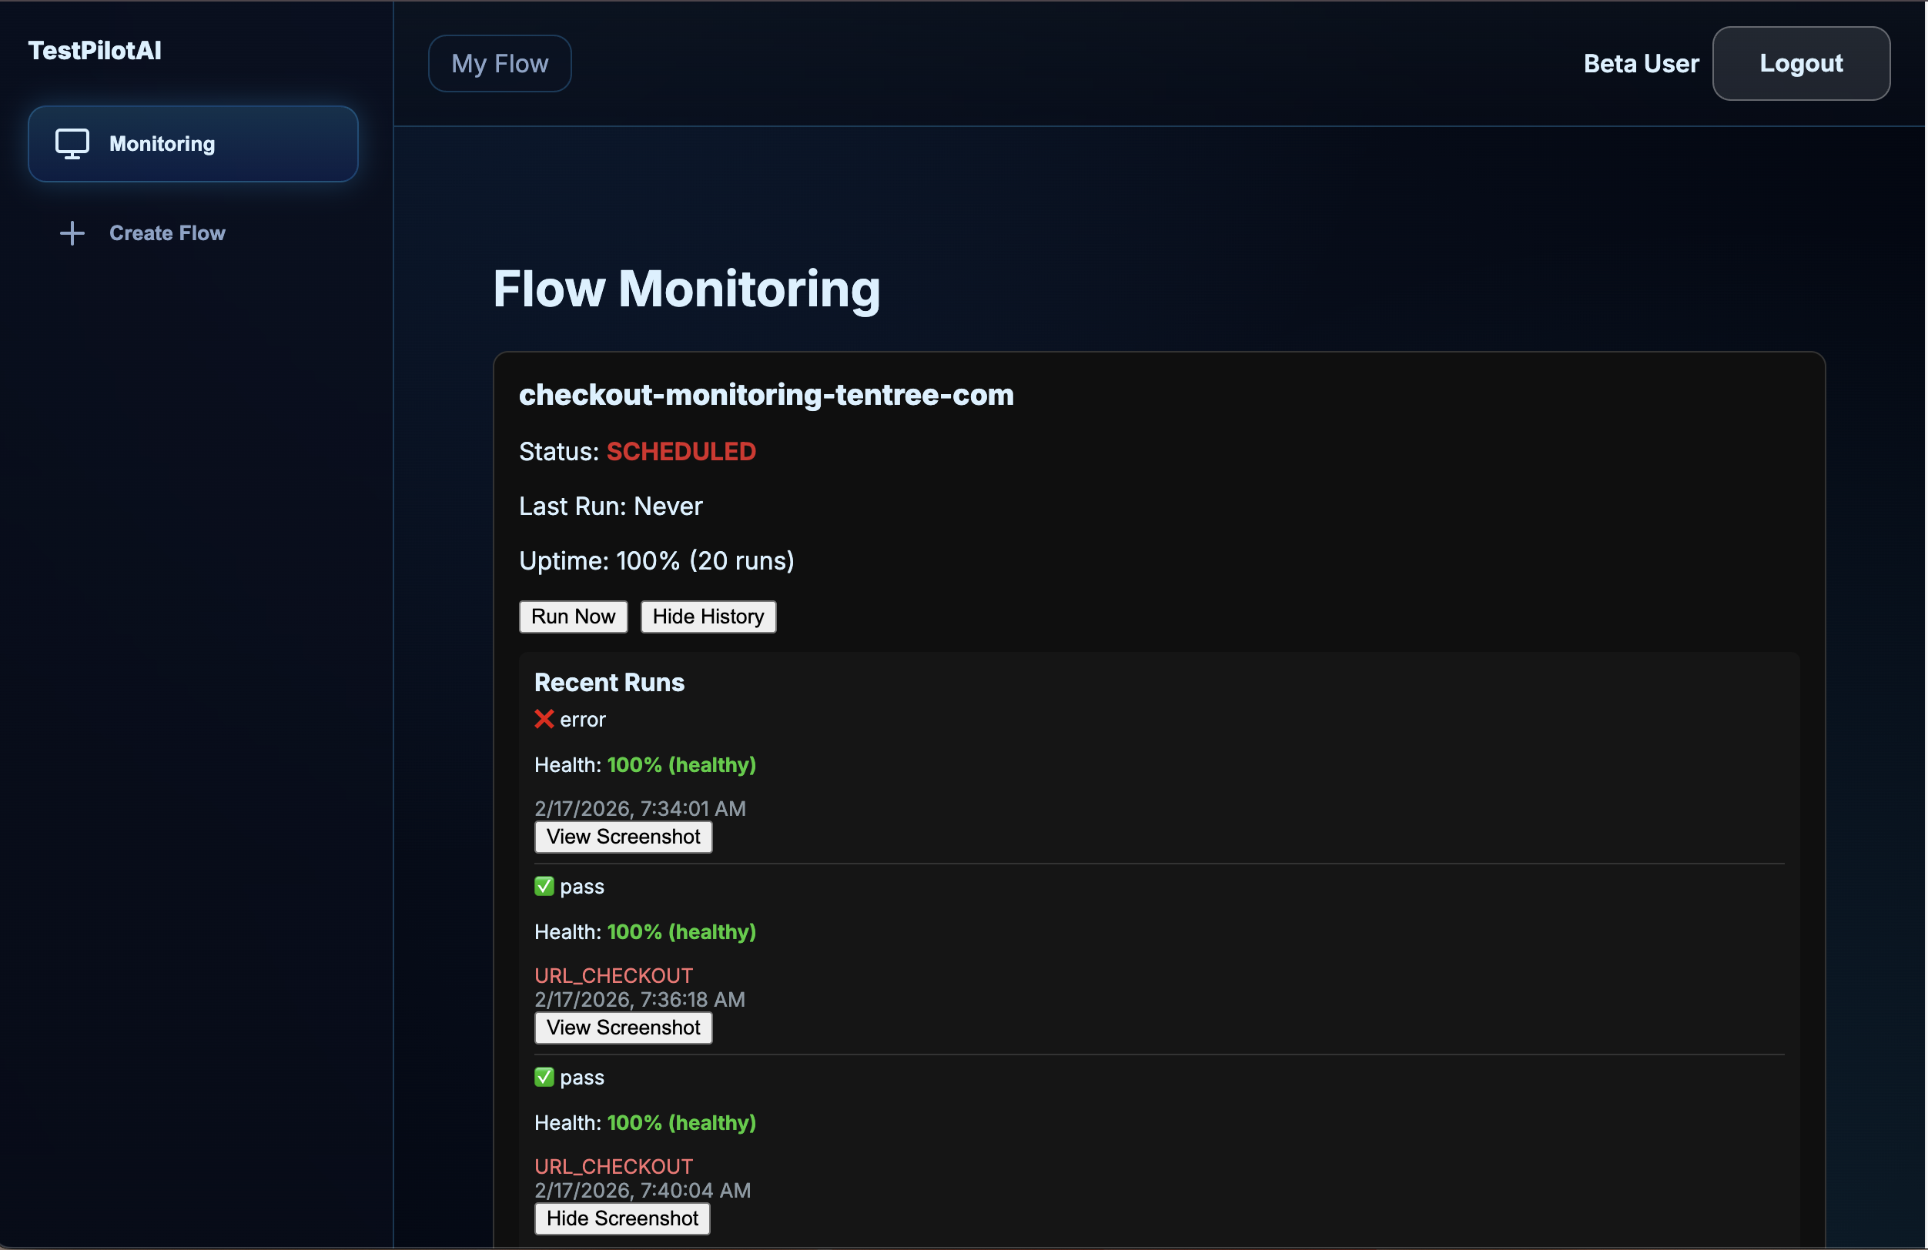Click the SCHEDULED status text
The image size is (1928, 1250).
coord(681,452)
